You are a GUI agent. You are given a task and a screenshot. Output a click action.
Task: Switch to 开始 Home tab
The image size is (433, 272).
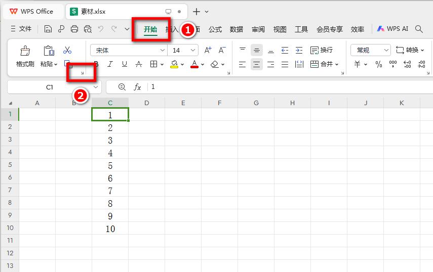pos(150,29)
